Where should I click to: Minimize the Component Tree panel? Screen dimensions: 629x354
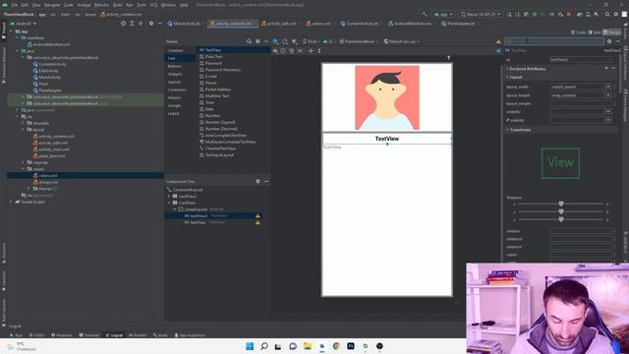click(266, 181)
